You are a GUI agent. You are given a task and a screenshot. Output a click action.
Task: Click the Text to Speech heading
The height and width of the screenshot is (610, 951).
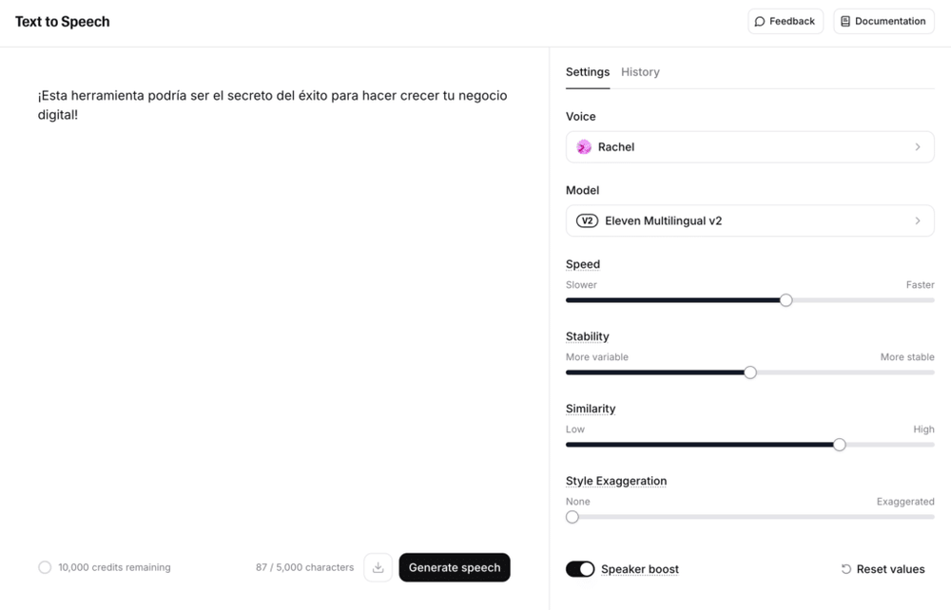(63, 22)
